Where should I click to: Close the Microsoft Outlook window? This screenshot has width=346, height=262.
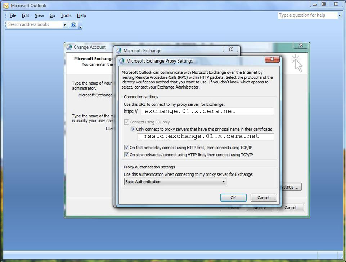336,4
